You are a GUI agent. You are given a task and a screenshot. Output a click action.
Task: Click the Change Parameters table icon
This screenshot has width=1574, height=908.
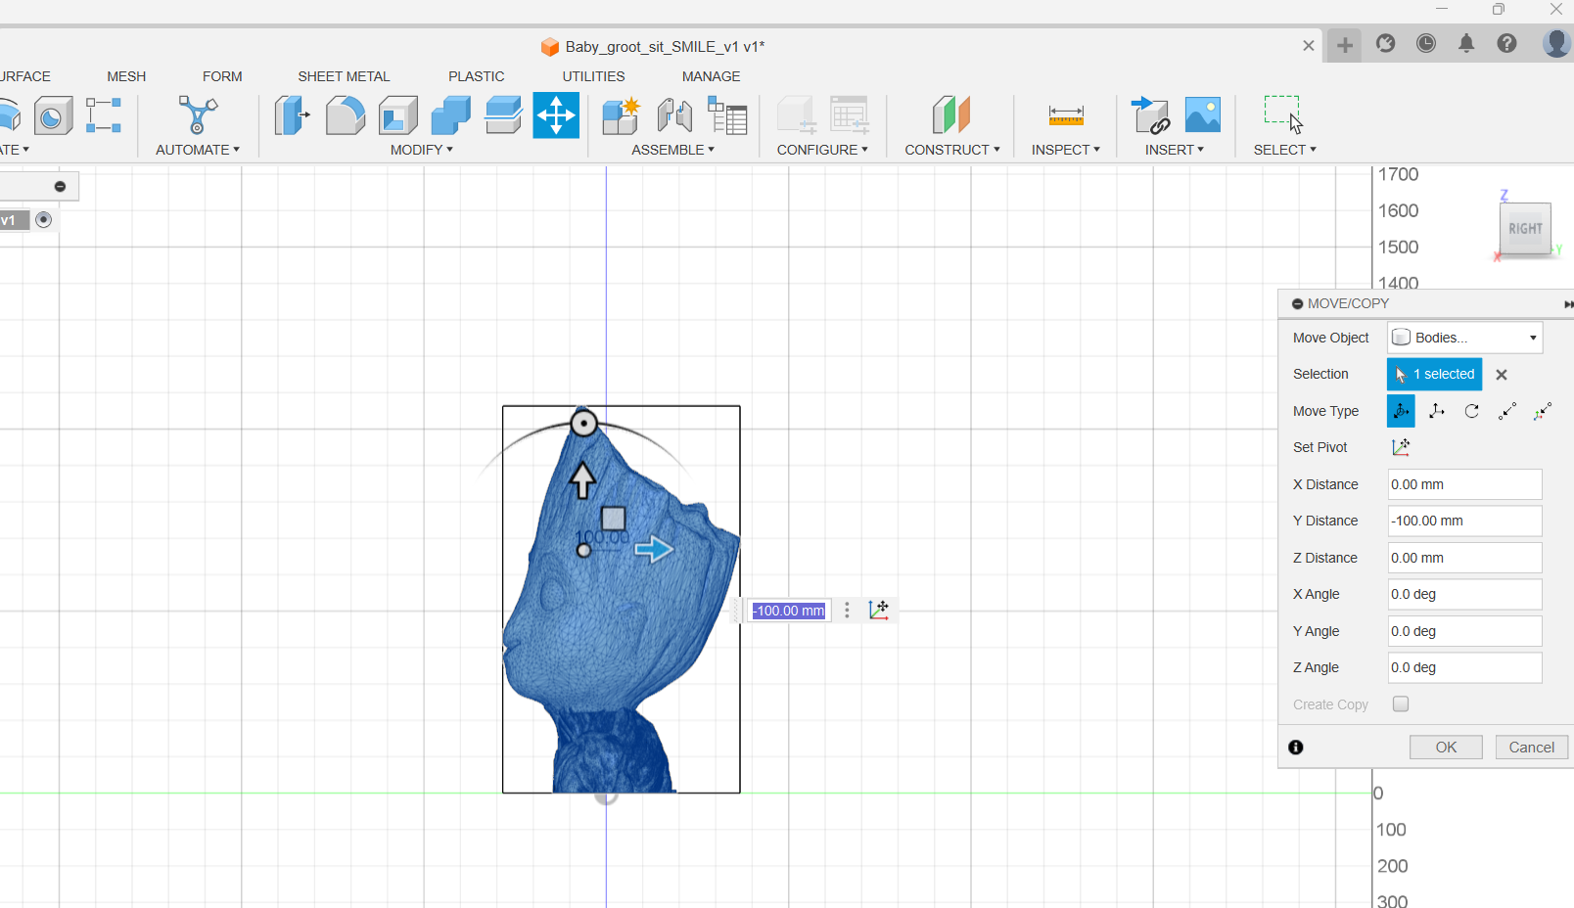click(849, 115)
